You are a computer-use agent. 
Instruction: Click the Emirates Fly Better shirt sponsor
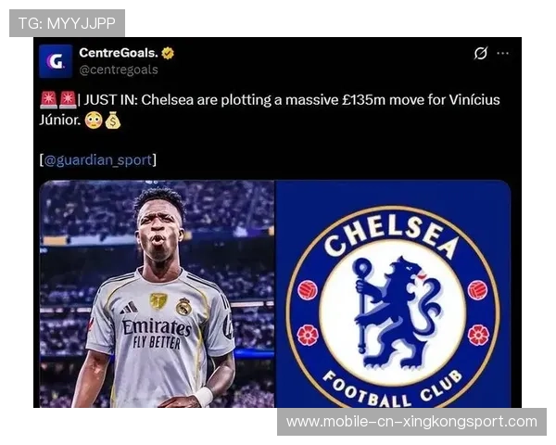157,333
